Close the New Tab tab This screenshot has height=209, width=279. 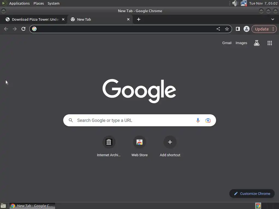tap(128, 19)
